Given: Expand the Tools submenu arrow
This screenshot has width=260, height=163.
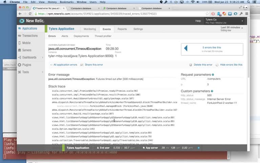Looking at the screenshot, I should pos(43,72).
